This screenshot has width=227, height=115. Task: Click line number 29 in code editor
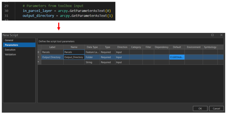pyautogui.click(x=7, y=6)
